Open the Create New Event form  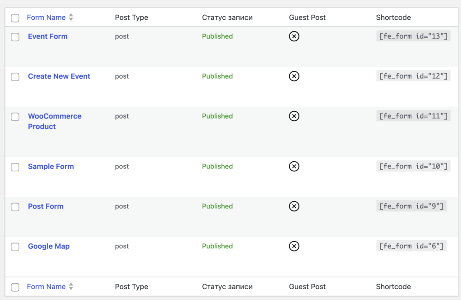point(59,76)
